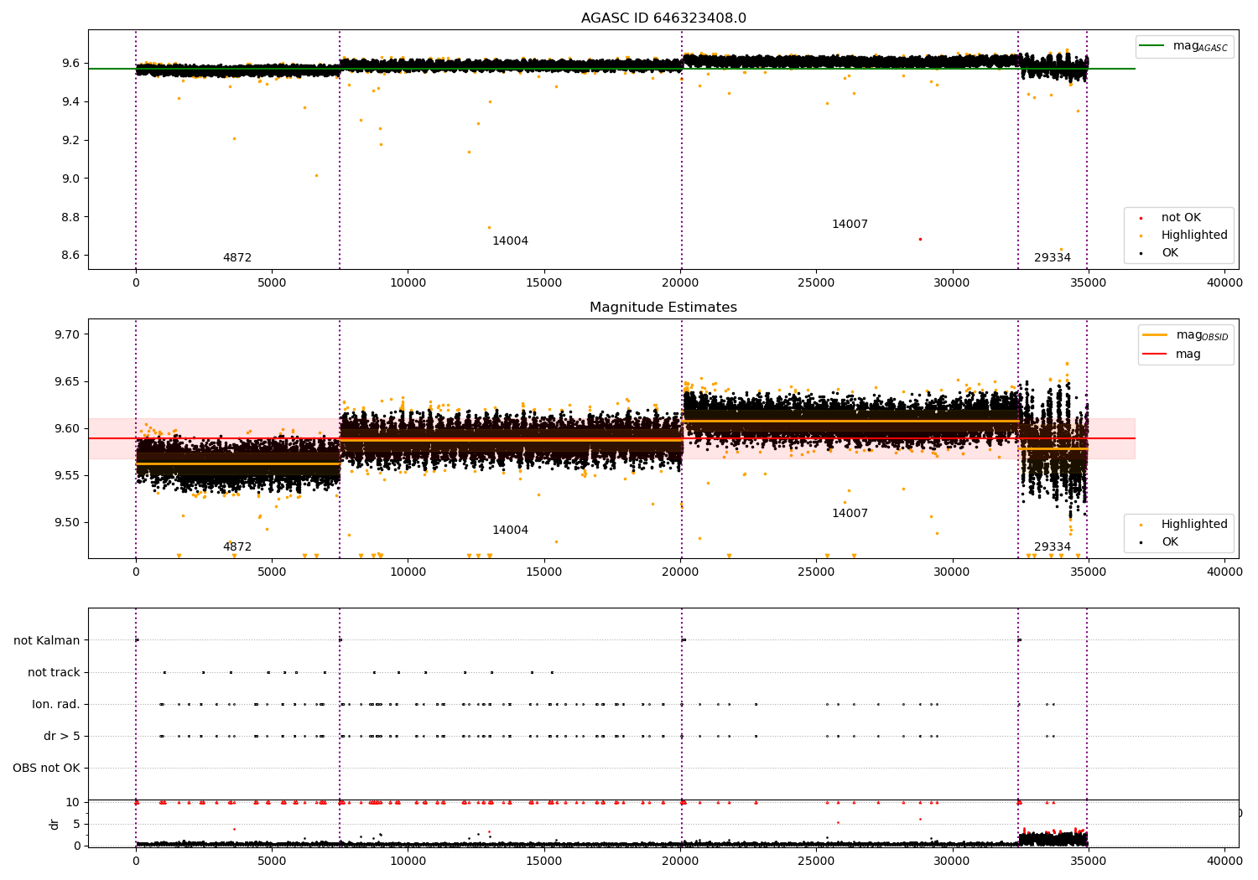This screenshot has width=1258, height=880.
Task: Click the "Magnitude Estimates" plot title
Action: (663, 308)
